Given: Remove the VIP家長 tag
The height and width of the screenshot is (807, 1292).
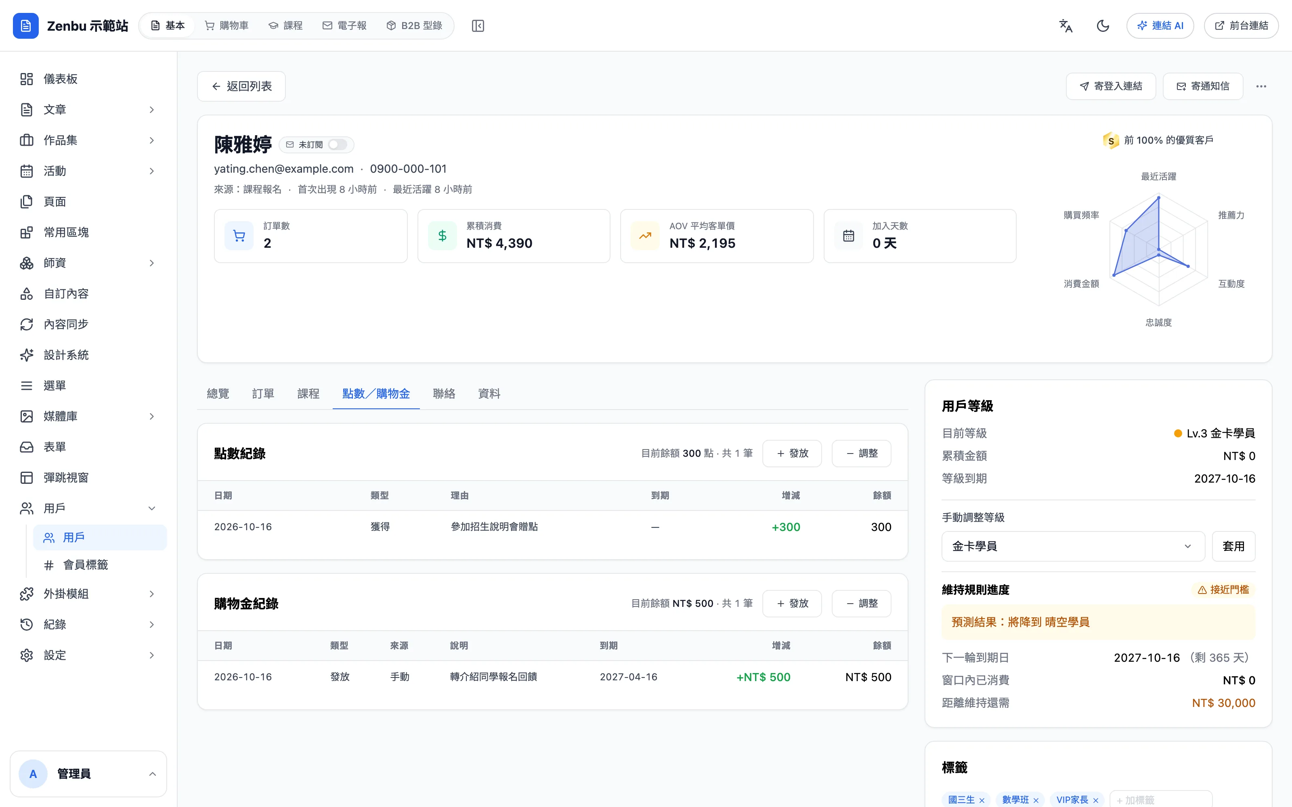Looking at the screenshot, I should [1095, 800].
